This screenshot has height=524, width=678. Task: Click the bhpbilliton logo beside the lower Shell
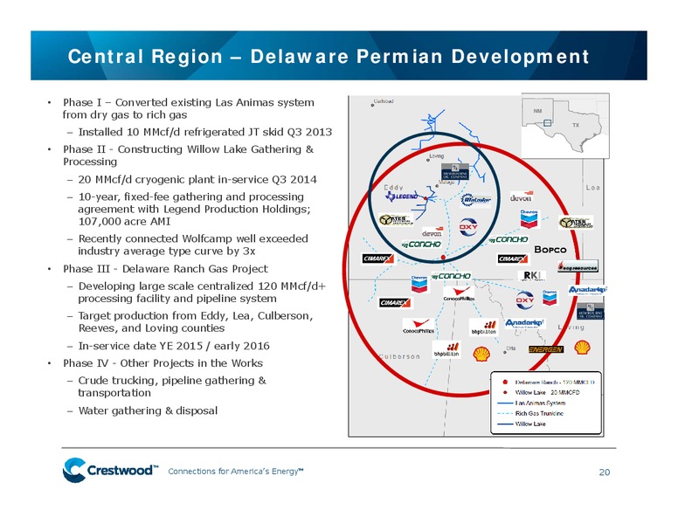click(446, 349)
